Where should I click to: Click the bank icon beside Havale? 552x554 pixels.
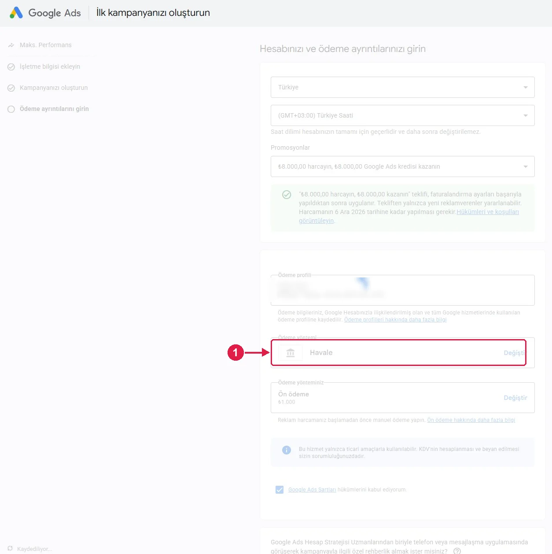[x=291, y=353]
